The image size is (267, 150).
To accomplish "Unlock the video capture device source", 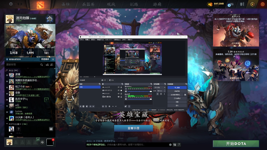I will click(x=121, y=90).
